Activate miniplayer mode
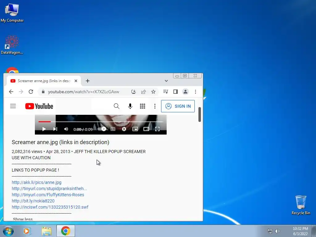The height and width of the screenshot is (237, 316). (135, 129)
